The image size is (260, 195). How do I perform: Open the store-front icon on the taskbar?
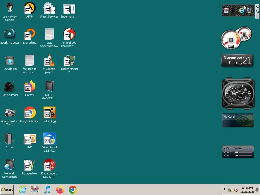point(35,189)
